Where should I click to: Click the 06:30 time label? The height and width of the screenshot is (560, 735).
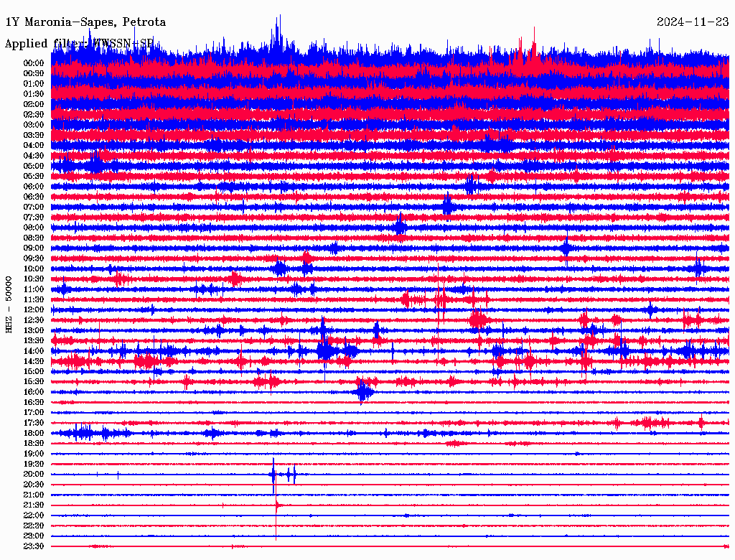click(x=34, y=197)
